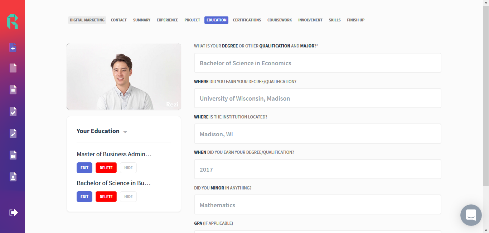
Task: Open the Experience tab
Action: pyautogui.click(x=167, y=20)
